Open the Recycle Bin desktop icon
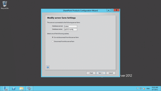 click(x=5, y=5)
